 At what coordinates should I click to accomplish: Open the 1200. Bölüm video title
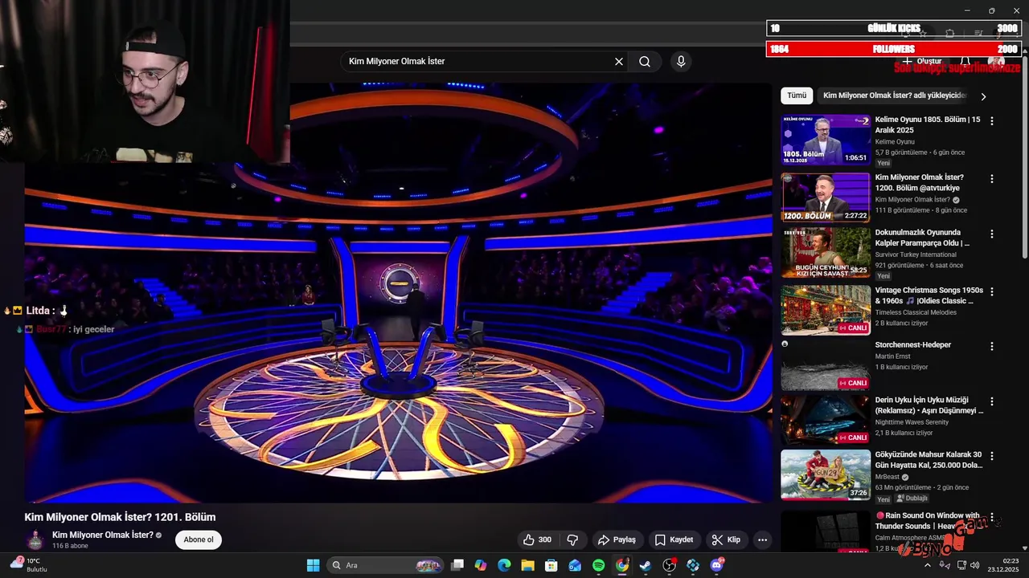(919, 182)
